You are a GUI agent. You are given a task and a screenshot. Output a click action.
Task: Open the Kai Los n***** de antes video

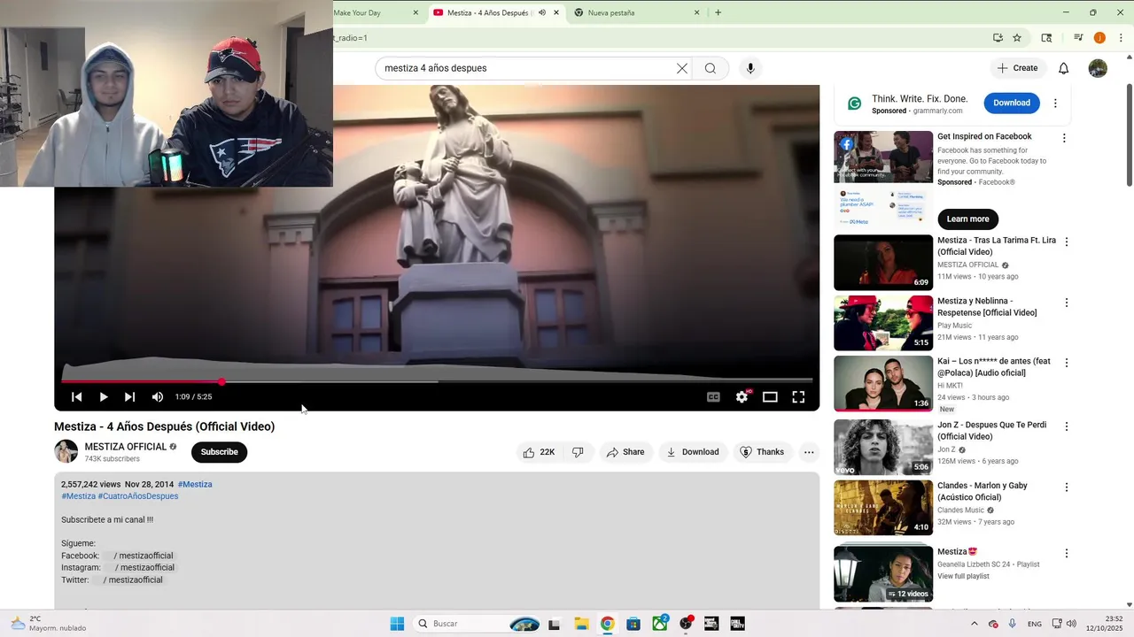coord(883,383)
